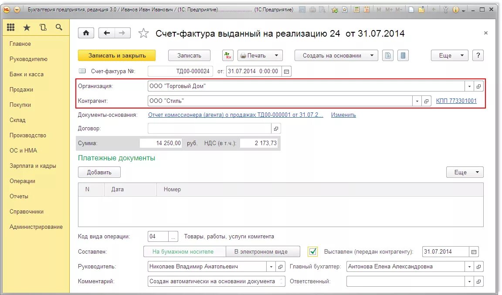The width and height of the screenshot is (502, 295).
Task: Open Продажи section
Action: click(21, 90)
